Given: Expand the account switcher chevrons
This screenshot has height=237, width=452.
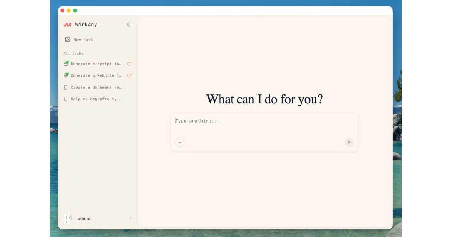Looking at the screenshot, I should (x=130, y=219).
